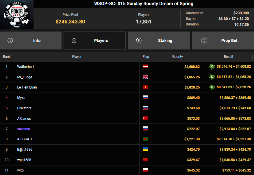Click the WSOP Super Circuit Events logo
Screen dimensions: 254x175
point(17,14)
